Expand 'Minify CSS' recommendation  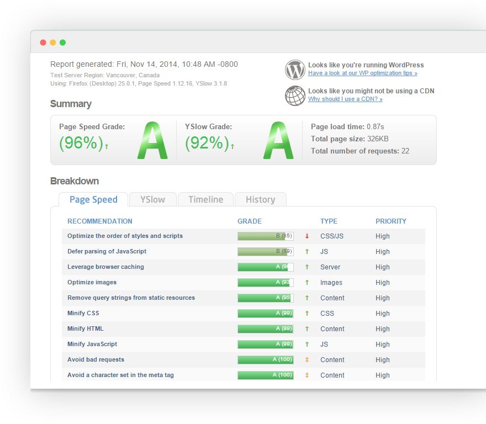(x=83, y=314)
